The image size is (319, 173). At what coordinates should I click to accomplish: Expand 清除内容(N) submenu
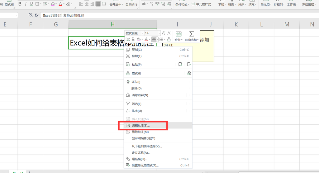coord(158,95)
